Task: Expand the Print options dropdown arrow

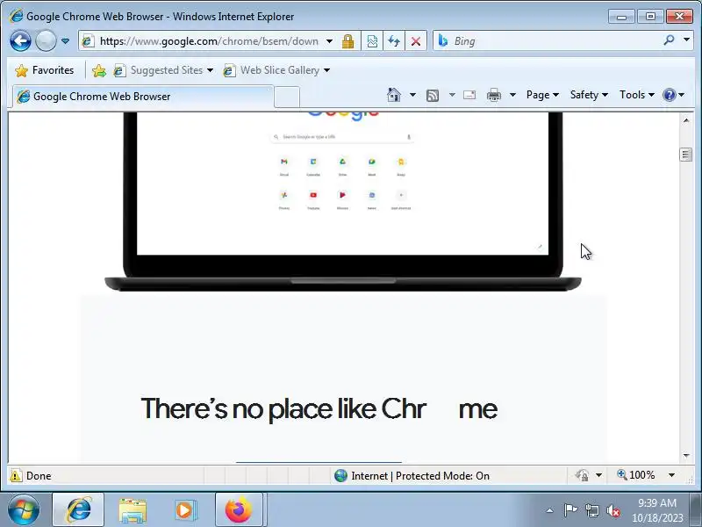Action: 513,95
